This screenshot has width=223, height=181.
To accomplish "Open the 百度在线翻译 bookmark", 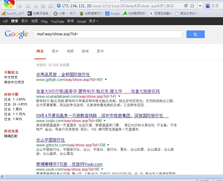I will (x=161, y=13).
